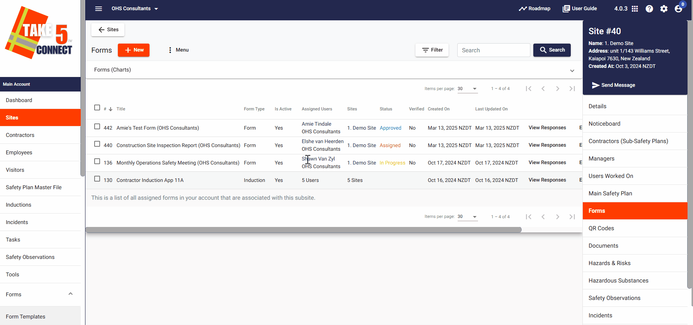The image size is (693, 325).
Task: Click the left sidebar vertical scrollbar
Action: (83, 88)
